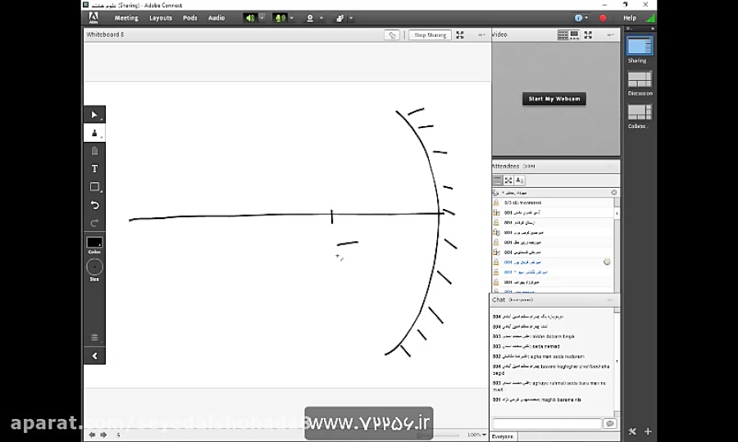Expand the microphone options dropdown arrow
Viewport: 738px width, 442px height.
point(292,18)
